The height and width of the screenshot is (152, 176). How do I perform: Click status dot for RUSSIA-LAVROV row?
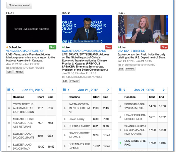[x=65, y=126]
